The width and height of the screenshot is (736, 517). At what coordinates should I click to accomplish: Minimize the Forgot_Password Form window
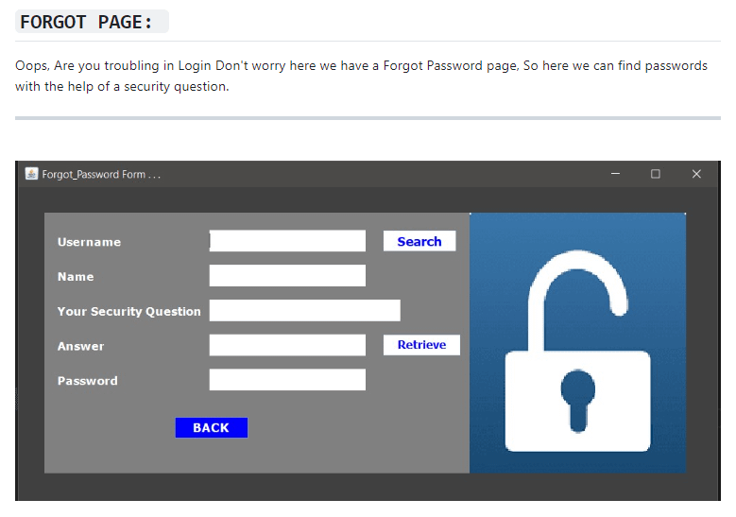point(616,174)
